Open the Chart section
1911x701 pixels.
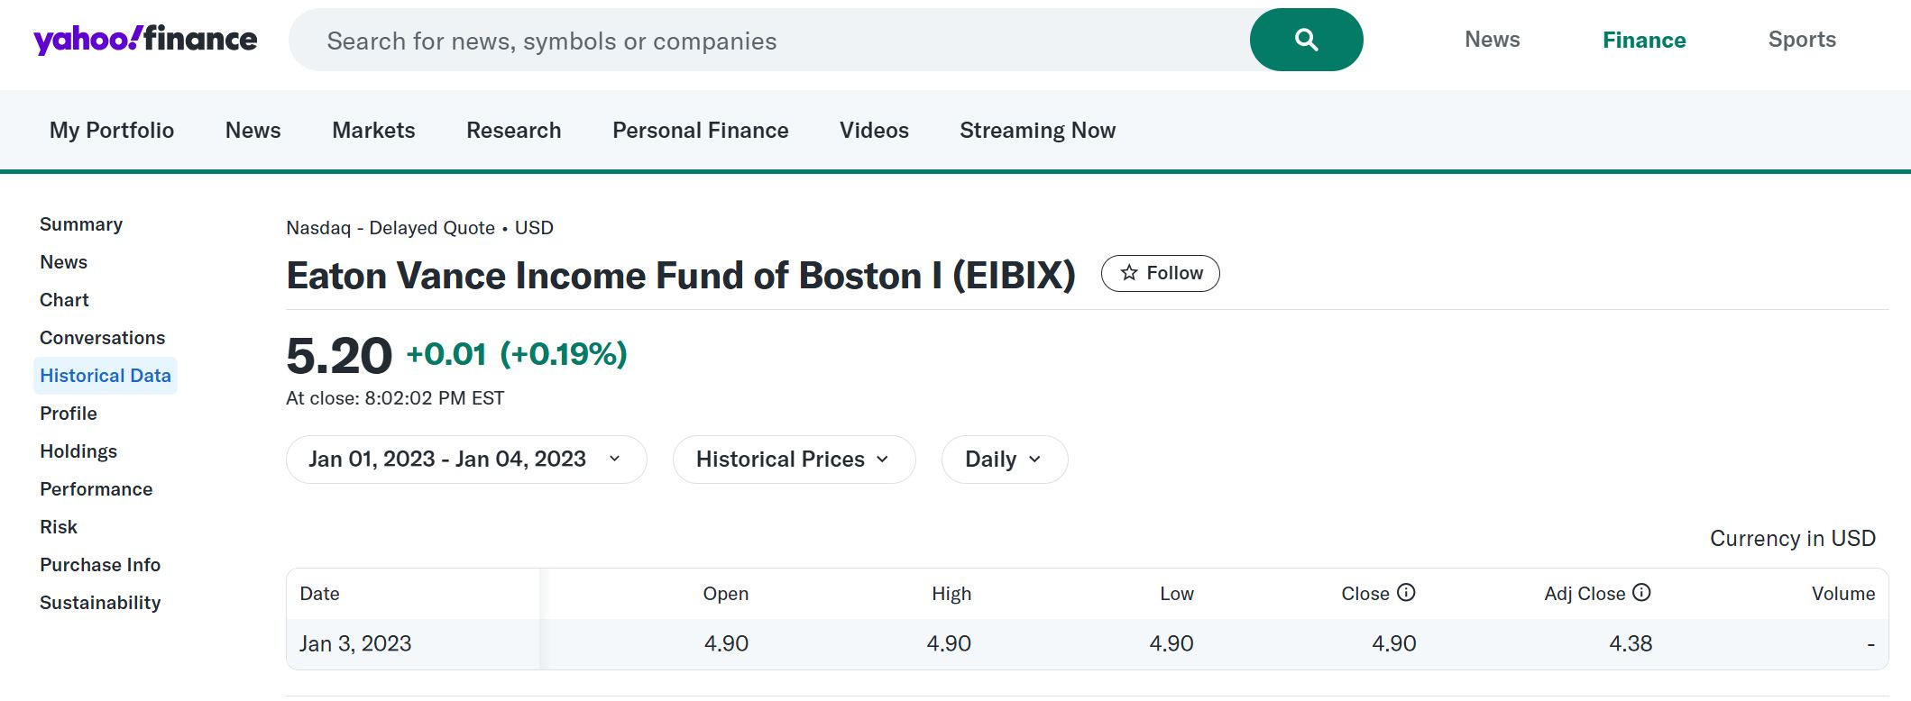point(63,299)
